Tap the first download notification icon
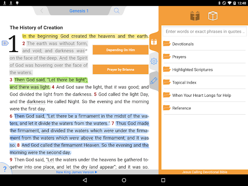Viewport: 248px width, 186px height. (x=4, y=3)
